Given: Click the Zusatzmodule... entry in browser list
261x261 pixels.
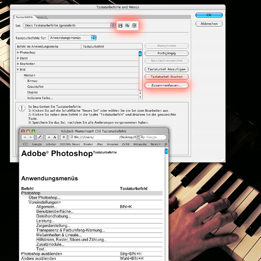Looking at the screenshot, I should [50, 244].
